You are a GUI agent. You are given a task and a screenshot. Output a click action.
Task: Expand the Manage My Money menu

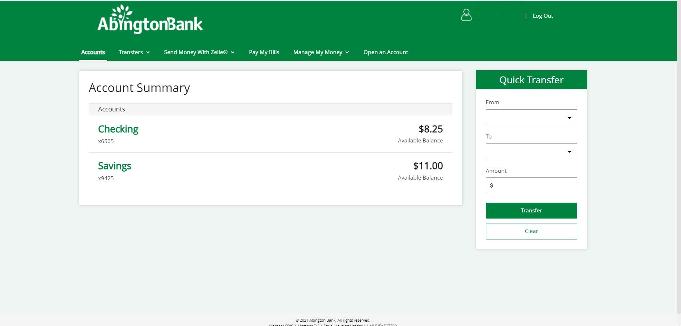pyautogui.click(x=320, y=52)
